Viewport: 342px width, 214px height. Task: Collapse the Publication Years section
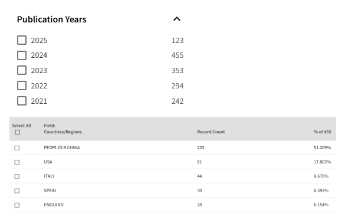click(177, 19)
